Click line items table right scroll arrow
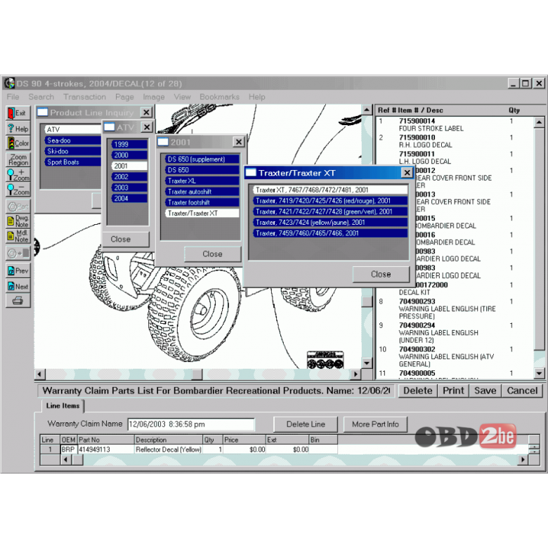The height and width of the screenshot is (548, 548). coord(522,459)
